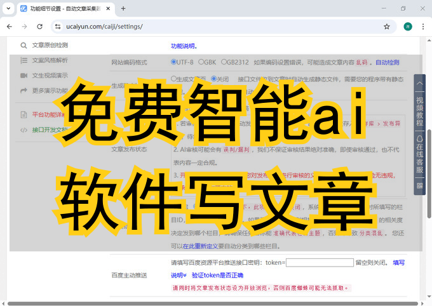Click the 自动检测 link
The height and width of the screenshot is (306, 432).
[x=387, y=62]
